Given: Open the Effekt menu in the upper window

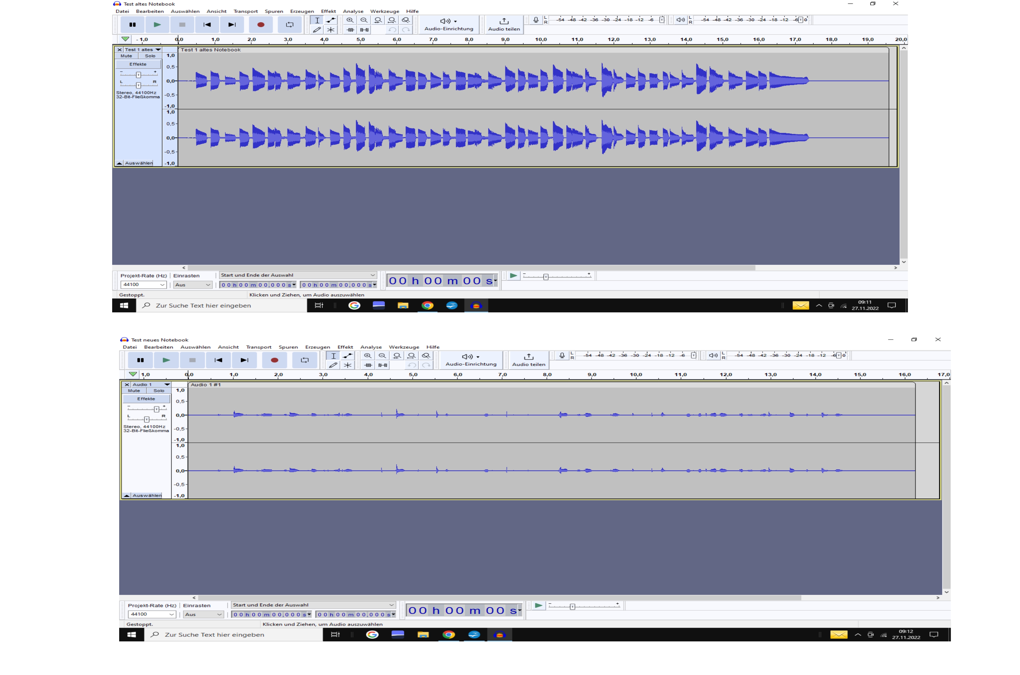Looking at the screenshot, I should 328,11.
